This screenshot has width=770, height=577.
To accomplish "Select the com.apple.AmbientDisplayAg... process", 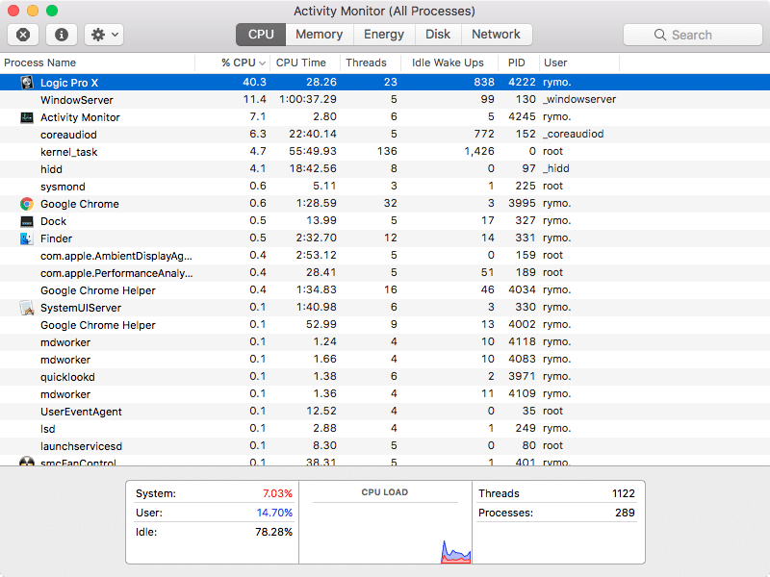I will 385,256.
